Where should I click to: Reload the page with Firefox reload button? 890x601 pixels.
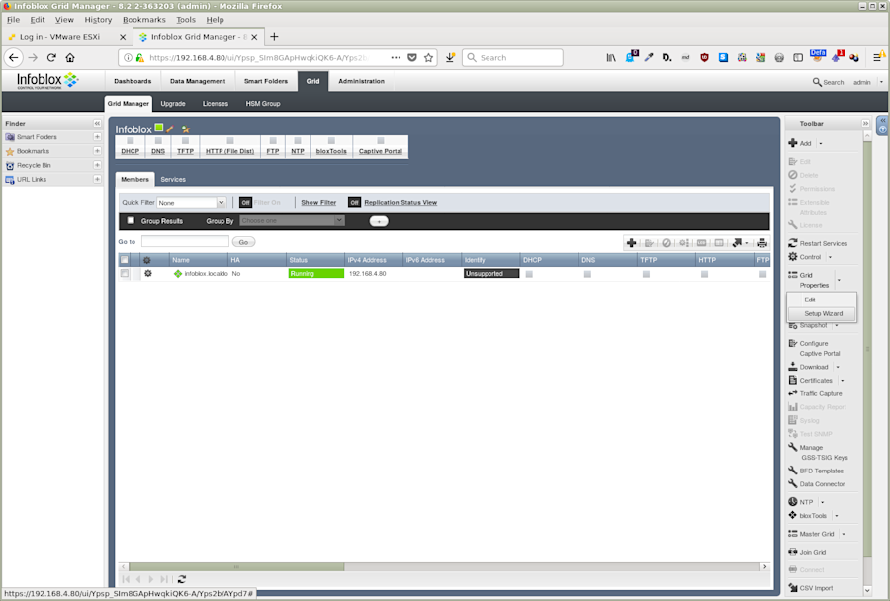pos(51,58)
